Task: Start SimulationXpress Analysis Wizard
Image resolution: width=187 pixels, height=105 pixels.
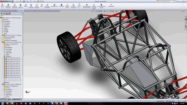Action: tap(87, 6)
